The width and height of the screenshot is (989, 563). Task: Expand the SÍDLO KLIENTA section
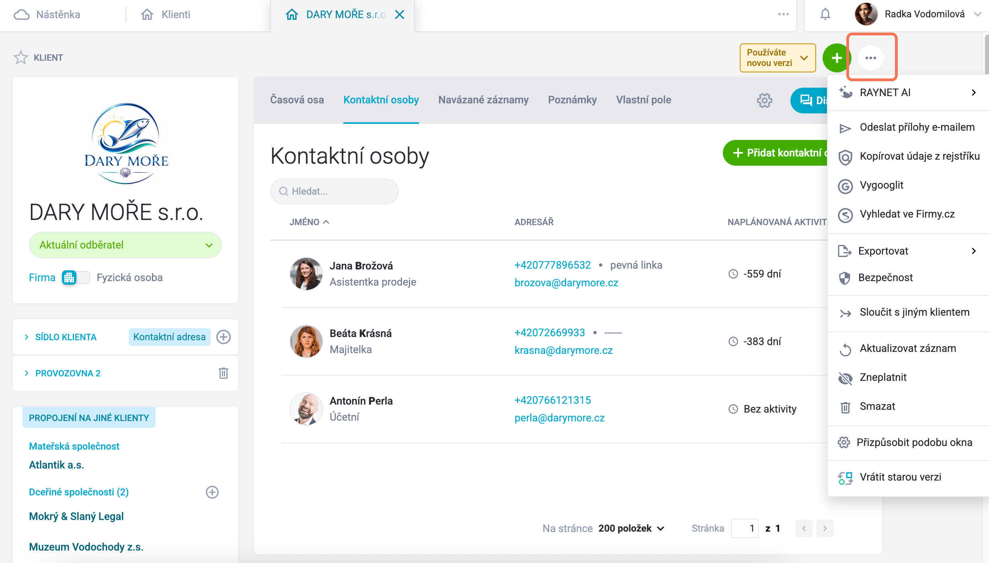27,337
